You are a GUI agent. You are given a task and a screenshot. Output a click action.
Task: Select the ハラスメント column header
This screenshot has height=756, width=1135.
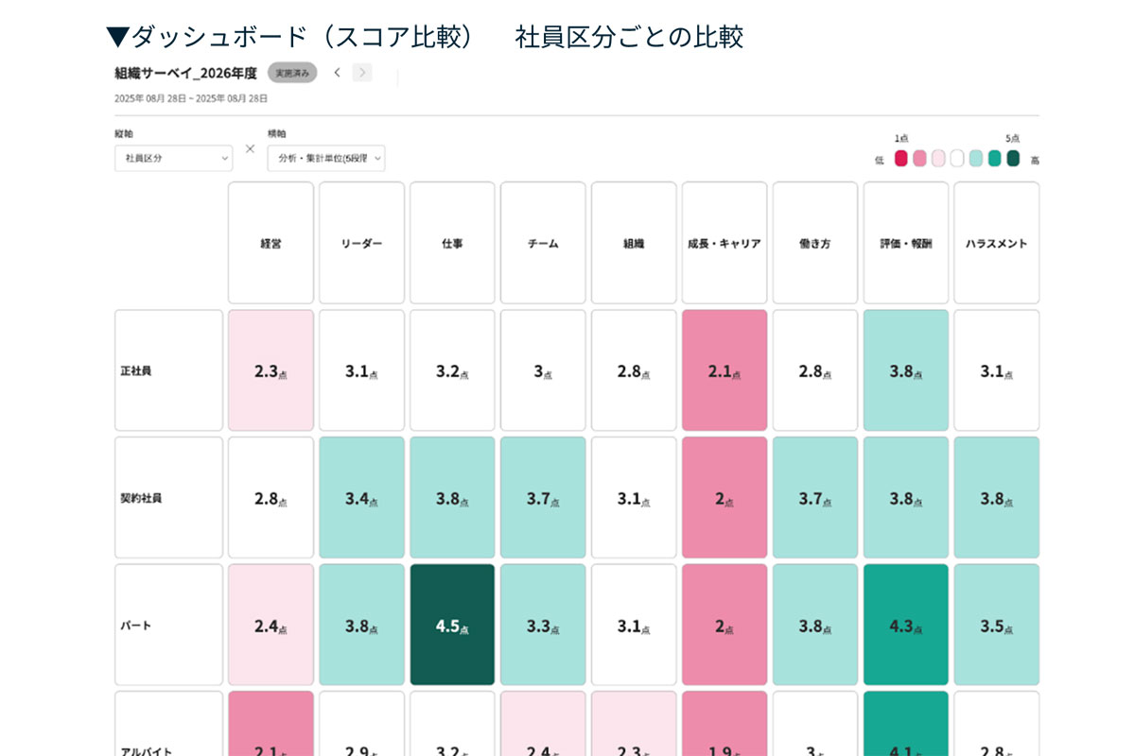(x=996, y=243)
